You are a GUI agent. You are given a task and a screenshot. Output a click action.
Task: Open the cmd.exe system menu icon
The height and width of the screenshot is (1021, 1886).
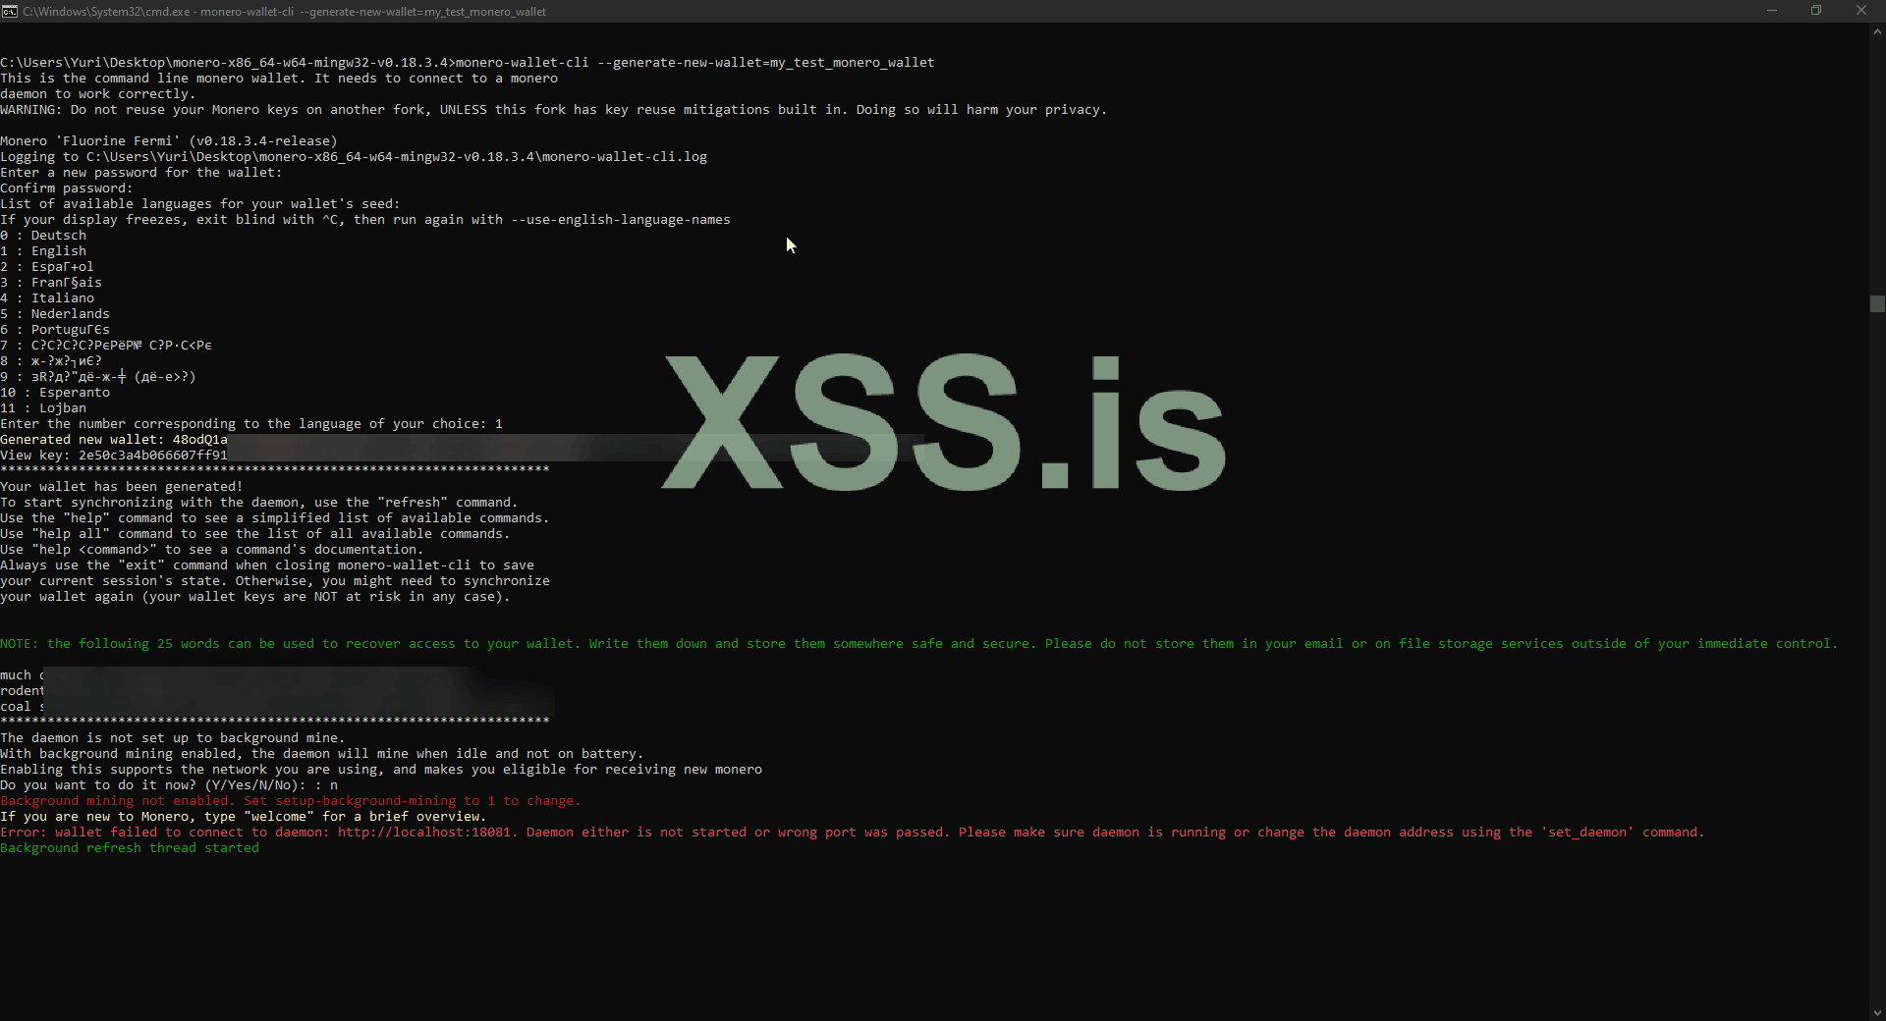pyautogui.click(x=10, y=11)
